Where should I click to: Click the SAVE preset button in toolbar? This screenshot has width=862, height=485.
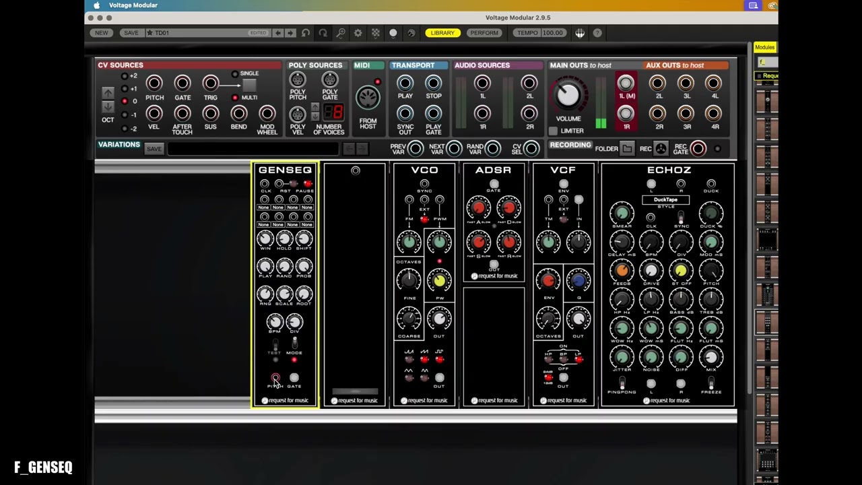click(131, 33)
